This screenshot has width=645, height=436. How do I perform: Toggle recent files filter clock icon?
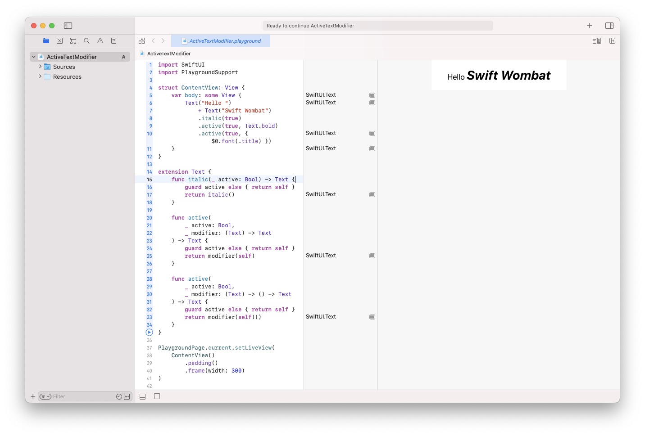pos(119,396)
